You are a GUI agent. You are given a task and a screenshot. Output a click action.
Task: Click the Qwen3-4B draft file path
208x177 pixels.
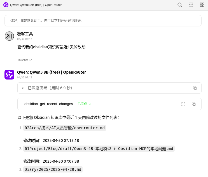99,149
